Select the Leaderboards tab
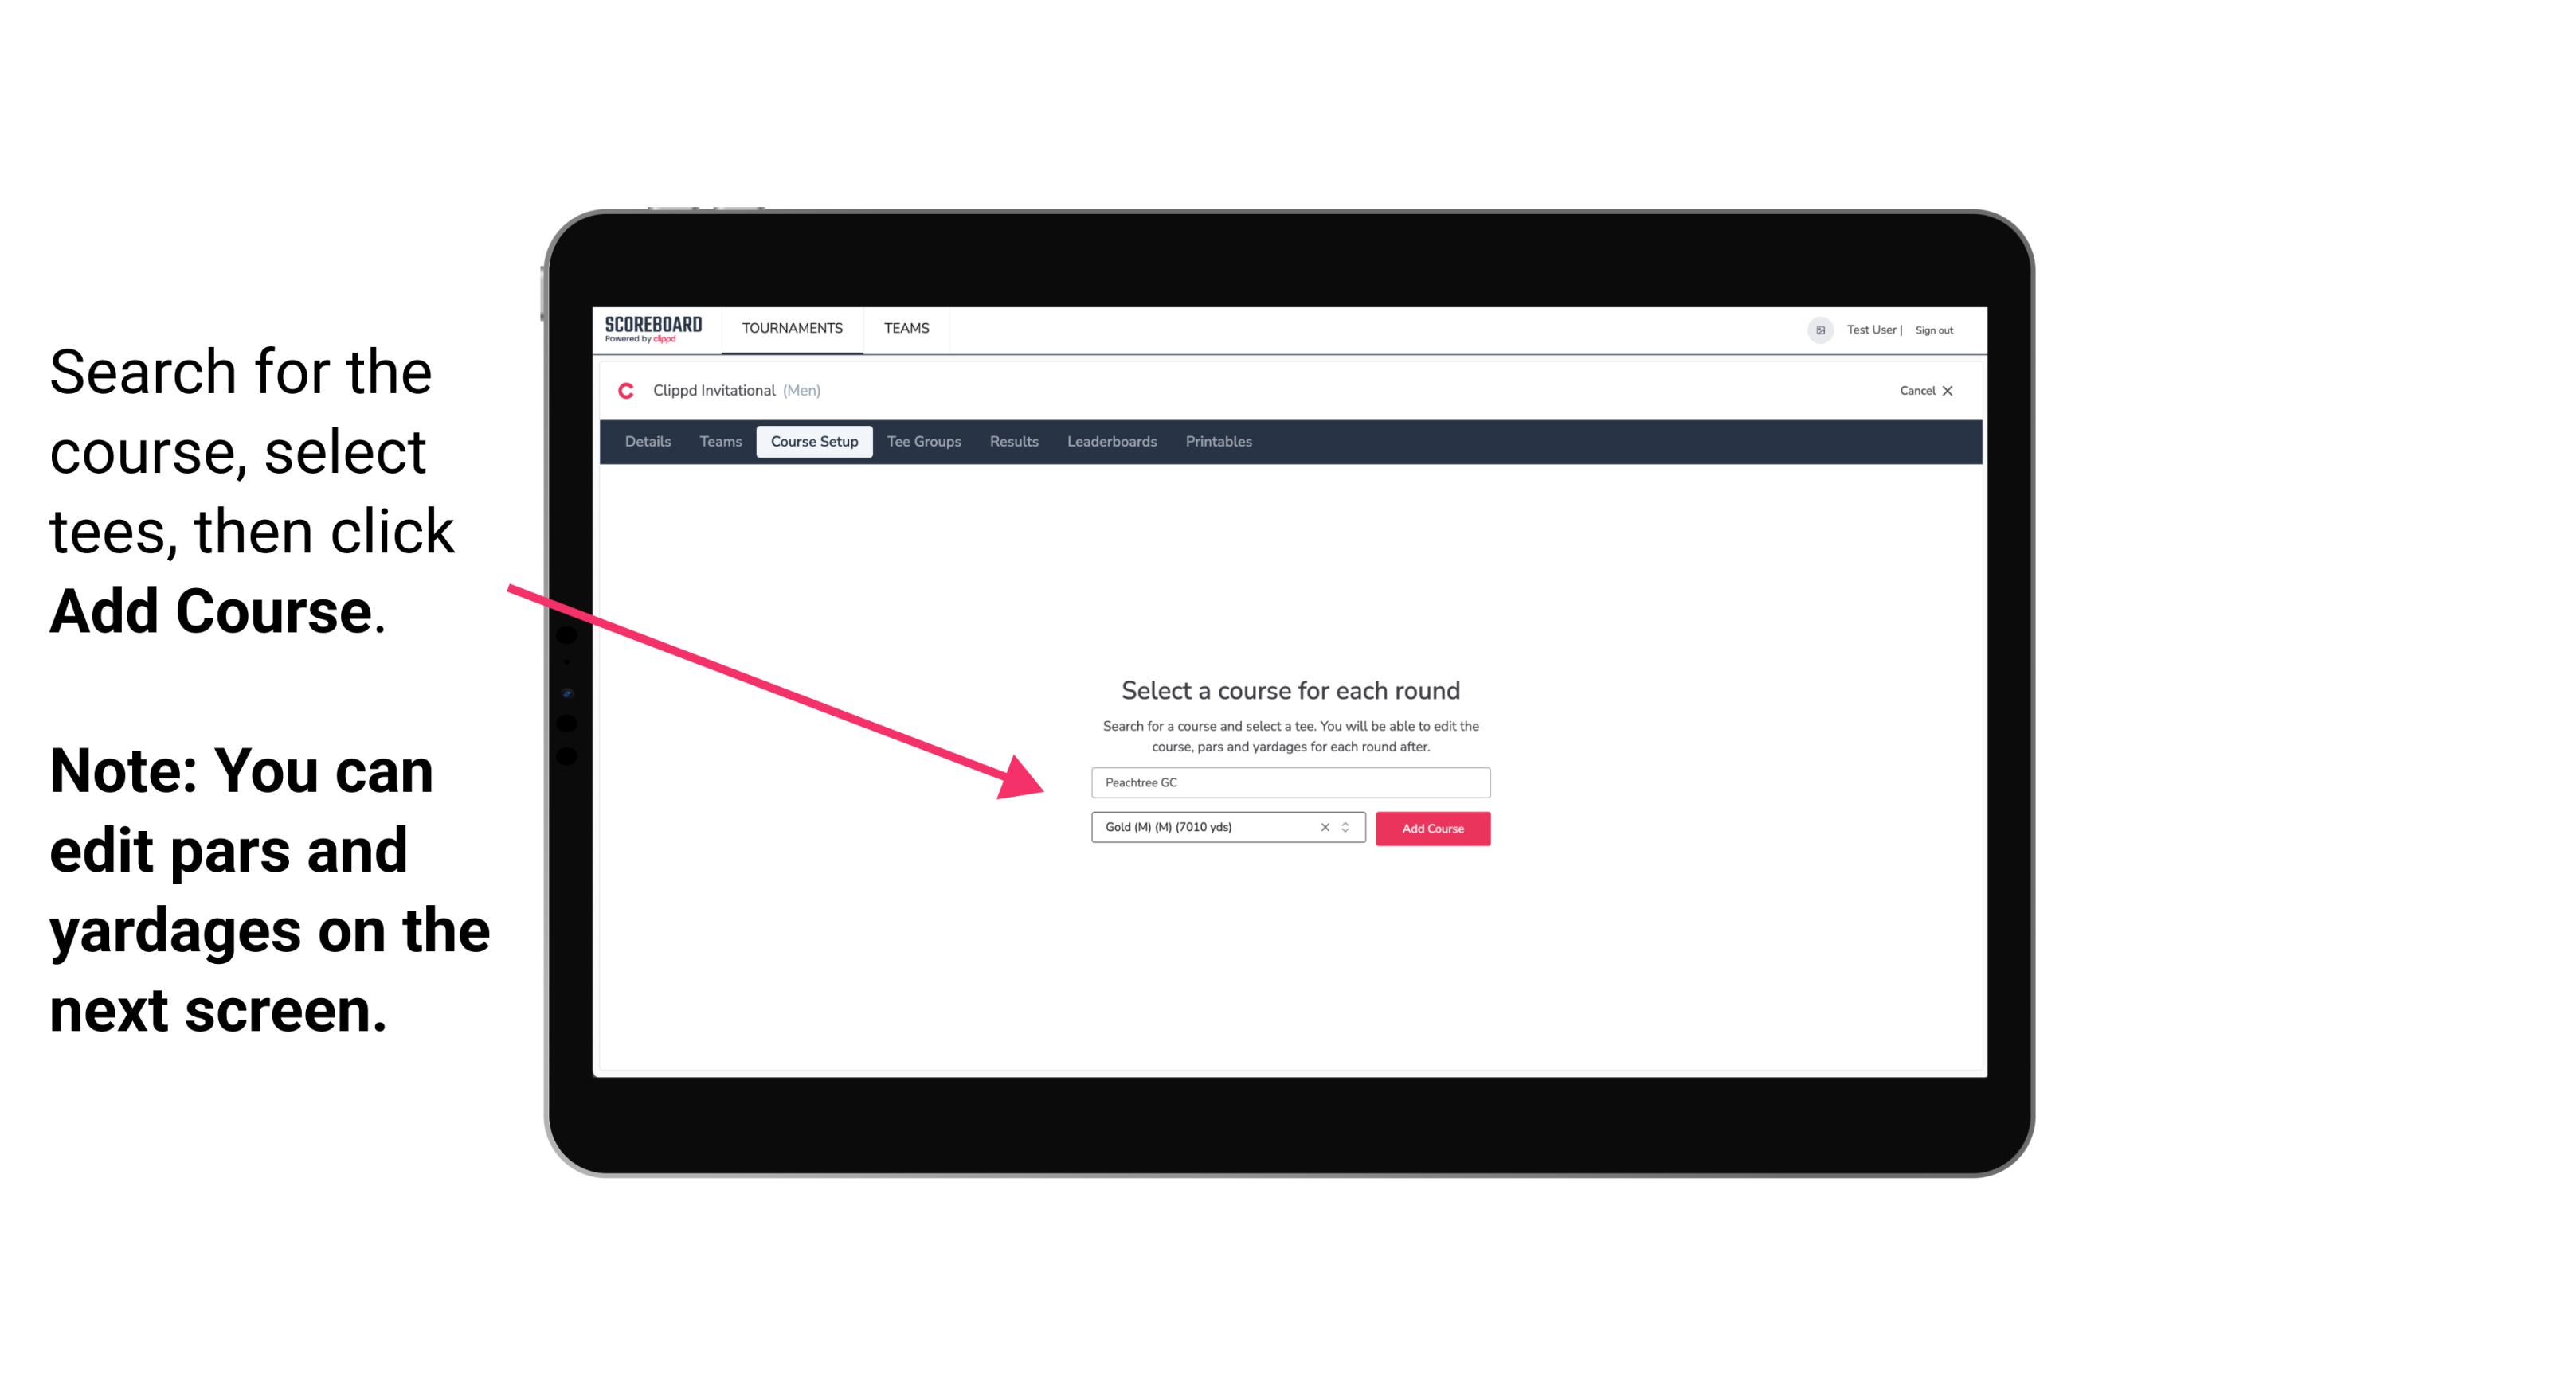 pos(1110,442)
